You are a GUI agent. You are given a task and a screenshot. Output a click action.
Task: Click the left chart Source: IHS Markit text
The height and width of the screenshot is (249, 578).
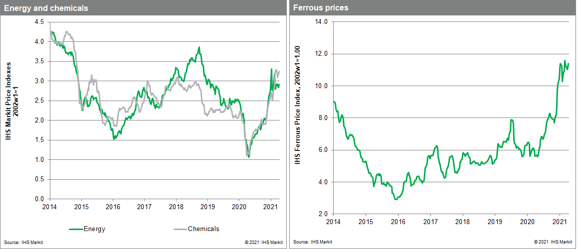click(20, 243)
